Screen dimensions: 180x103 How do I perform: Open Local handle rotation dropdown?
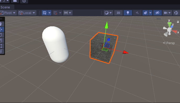coord(27,13)
